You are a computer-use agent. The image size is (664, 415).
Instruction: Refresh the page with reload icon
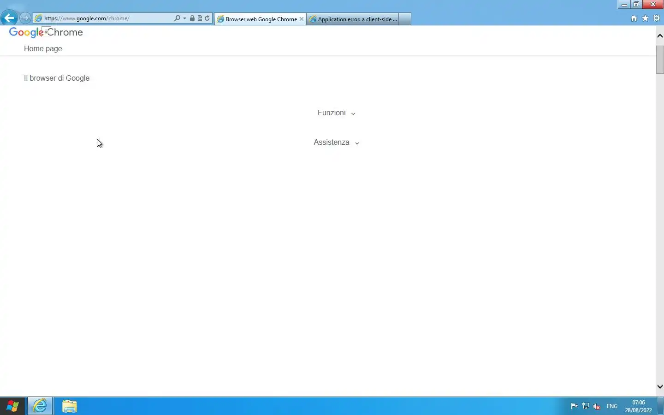click(207, 18)
